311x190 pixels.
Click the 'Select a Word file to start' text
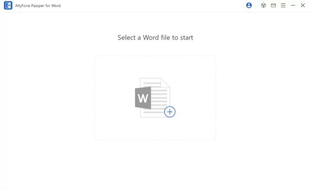coord(155,38)
